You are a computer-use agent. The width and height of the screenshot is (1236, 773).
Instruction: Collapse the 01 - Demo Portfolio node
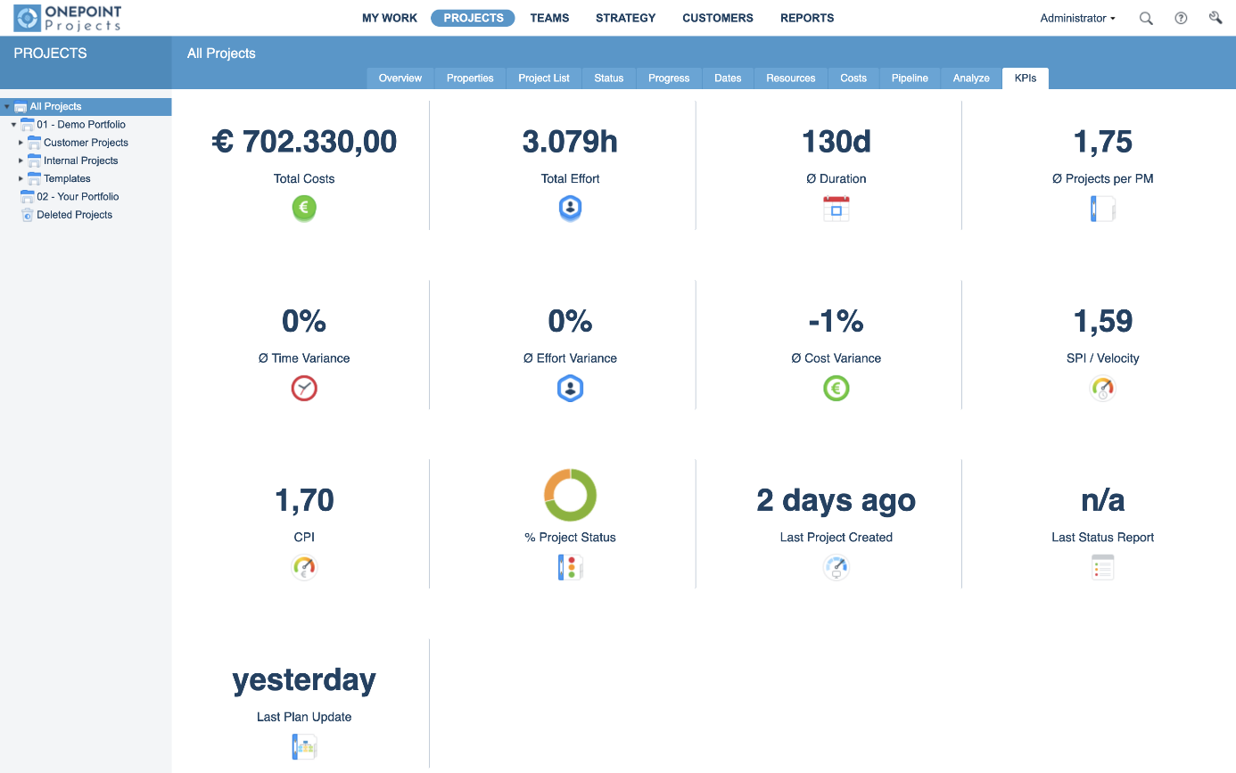pyautogui.click(x=13, y=125)
